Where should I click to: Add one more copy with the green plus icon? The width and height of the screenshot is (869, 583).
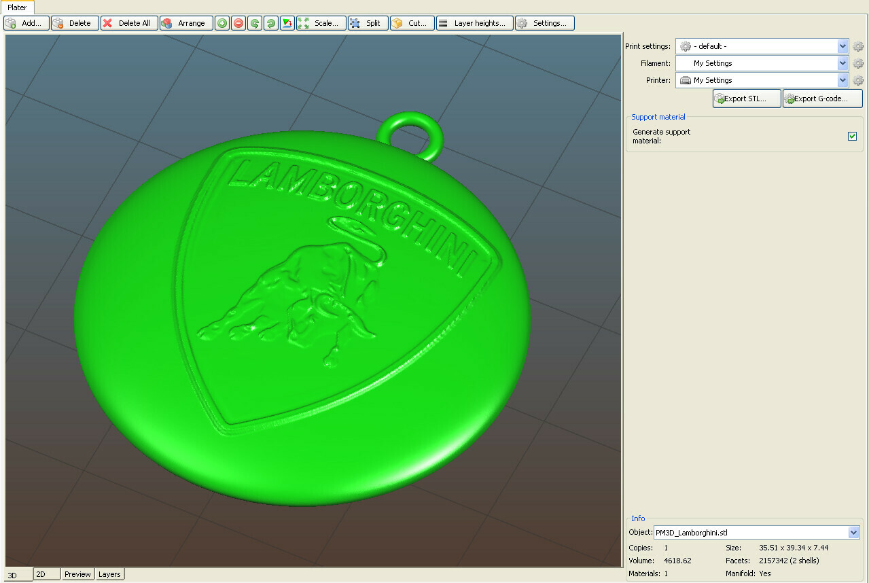coord(222,23)
